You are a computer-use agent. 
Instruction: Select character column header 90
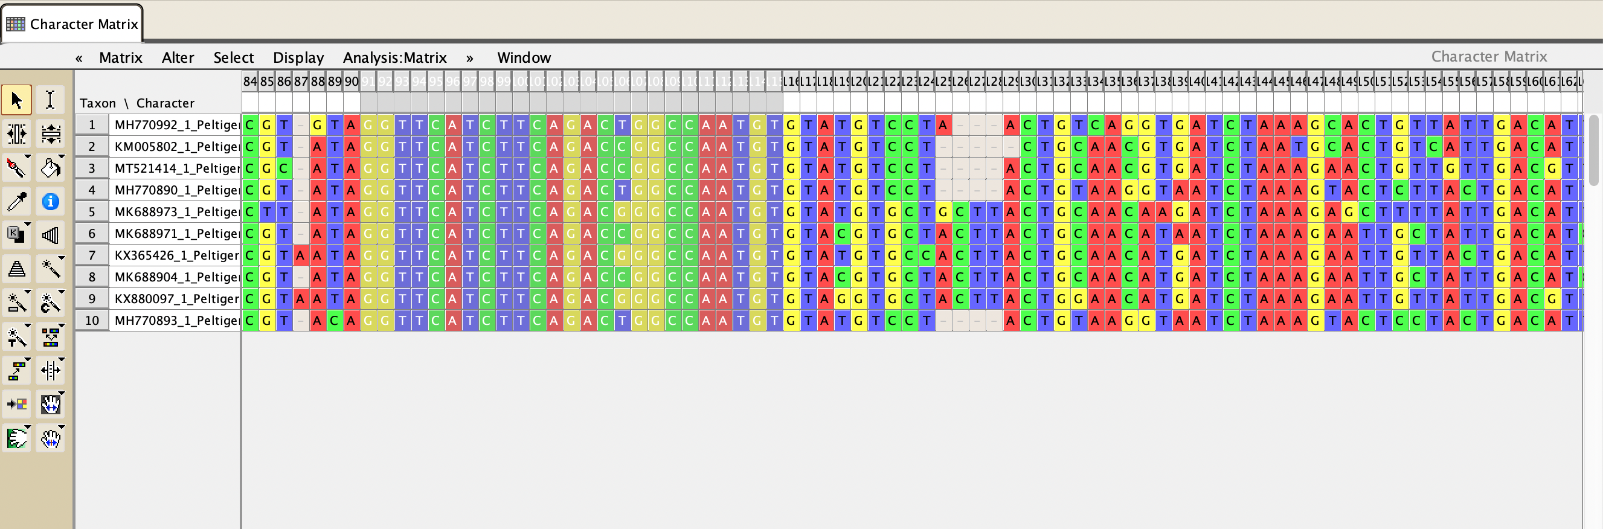(x=352, y=82)
